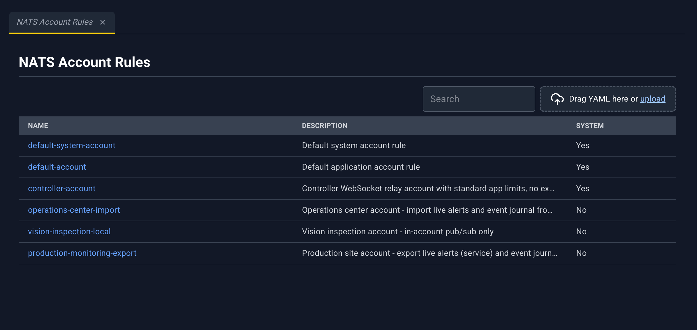Select the Operations center account description
The width and height of the screenshot is (697, 330).
427,210
